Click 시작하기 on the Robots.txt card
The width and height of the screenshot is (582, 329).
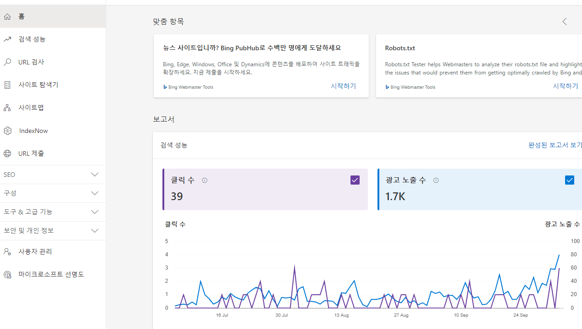tap(565, 86)
